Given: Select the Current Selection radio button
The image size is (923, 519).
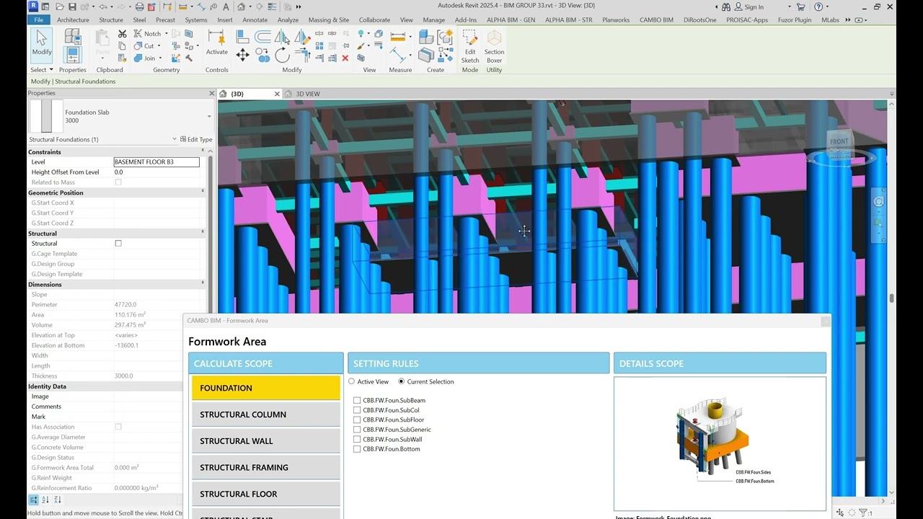Looking at the screenshot, I should (x=401, y=381).
